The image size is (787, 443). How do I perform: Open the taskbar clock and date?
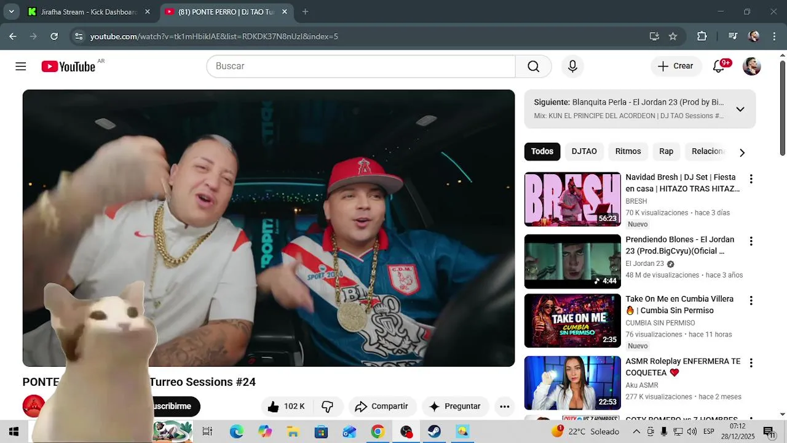738,432
